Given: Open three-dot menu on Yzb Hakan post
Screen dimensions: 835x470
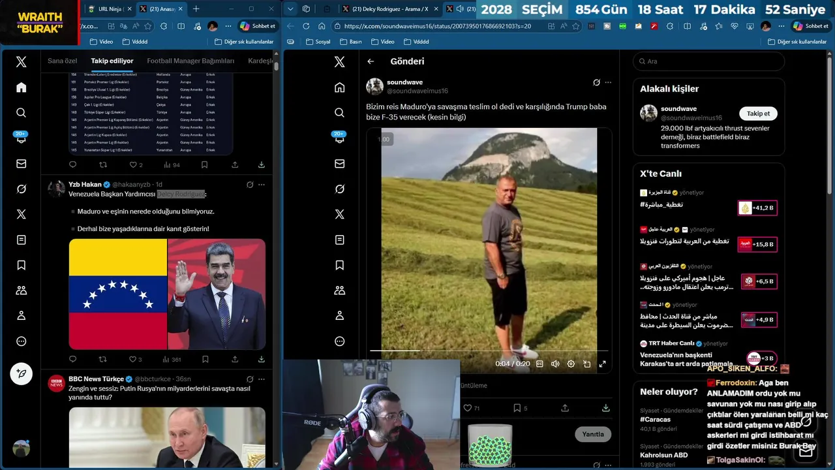Looking at the screenshot, I should coord(262,185).
